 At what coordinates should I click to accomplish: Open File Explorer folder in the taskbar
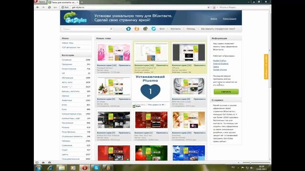pos(61,168)
